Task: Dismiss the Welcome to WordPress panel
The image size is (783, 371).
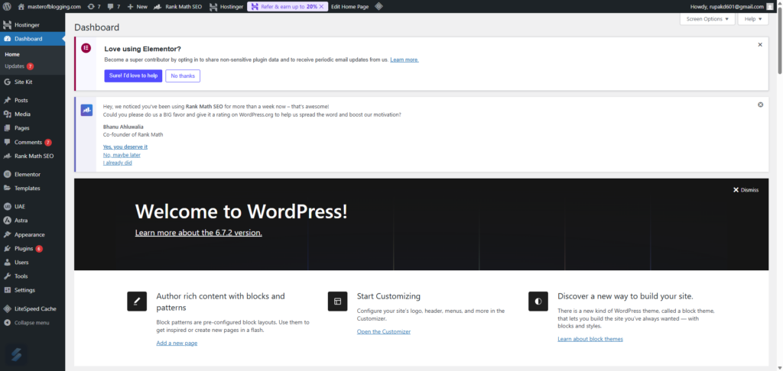Action: coord(746,190)
